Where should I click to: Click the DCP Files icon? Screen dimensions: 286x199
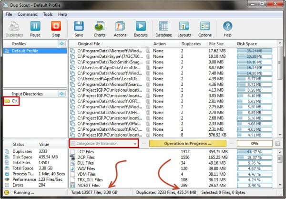(72, 157)
